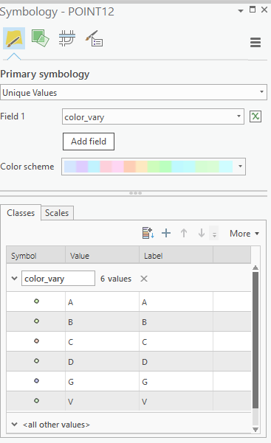Open the Field 1 color_vary dropdown
This screenshot has height=443, width=271.
153,116
